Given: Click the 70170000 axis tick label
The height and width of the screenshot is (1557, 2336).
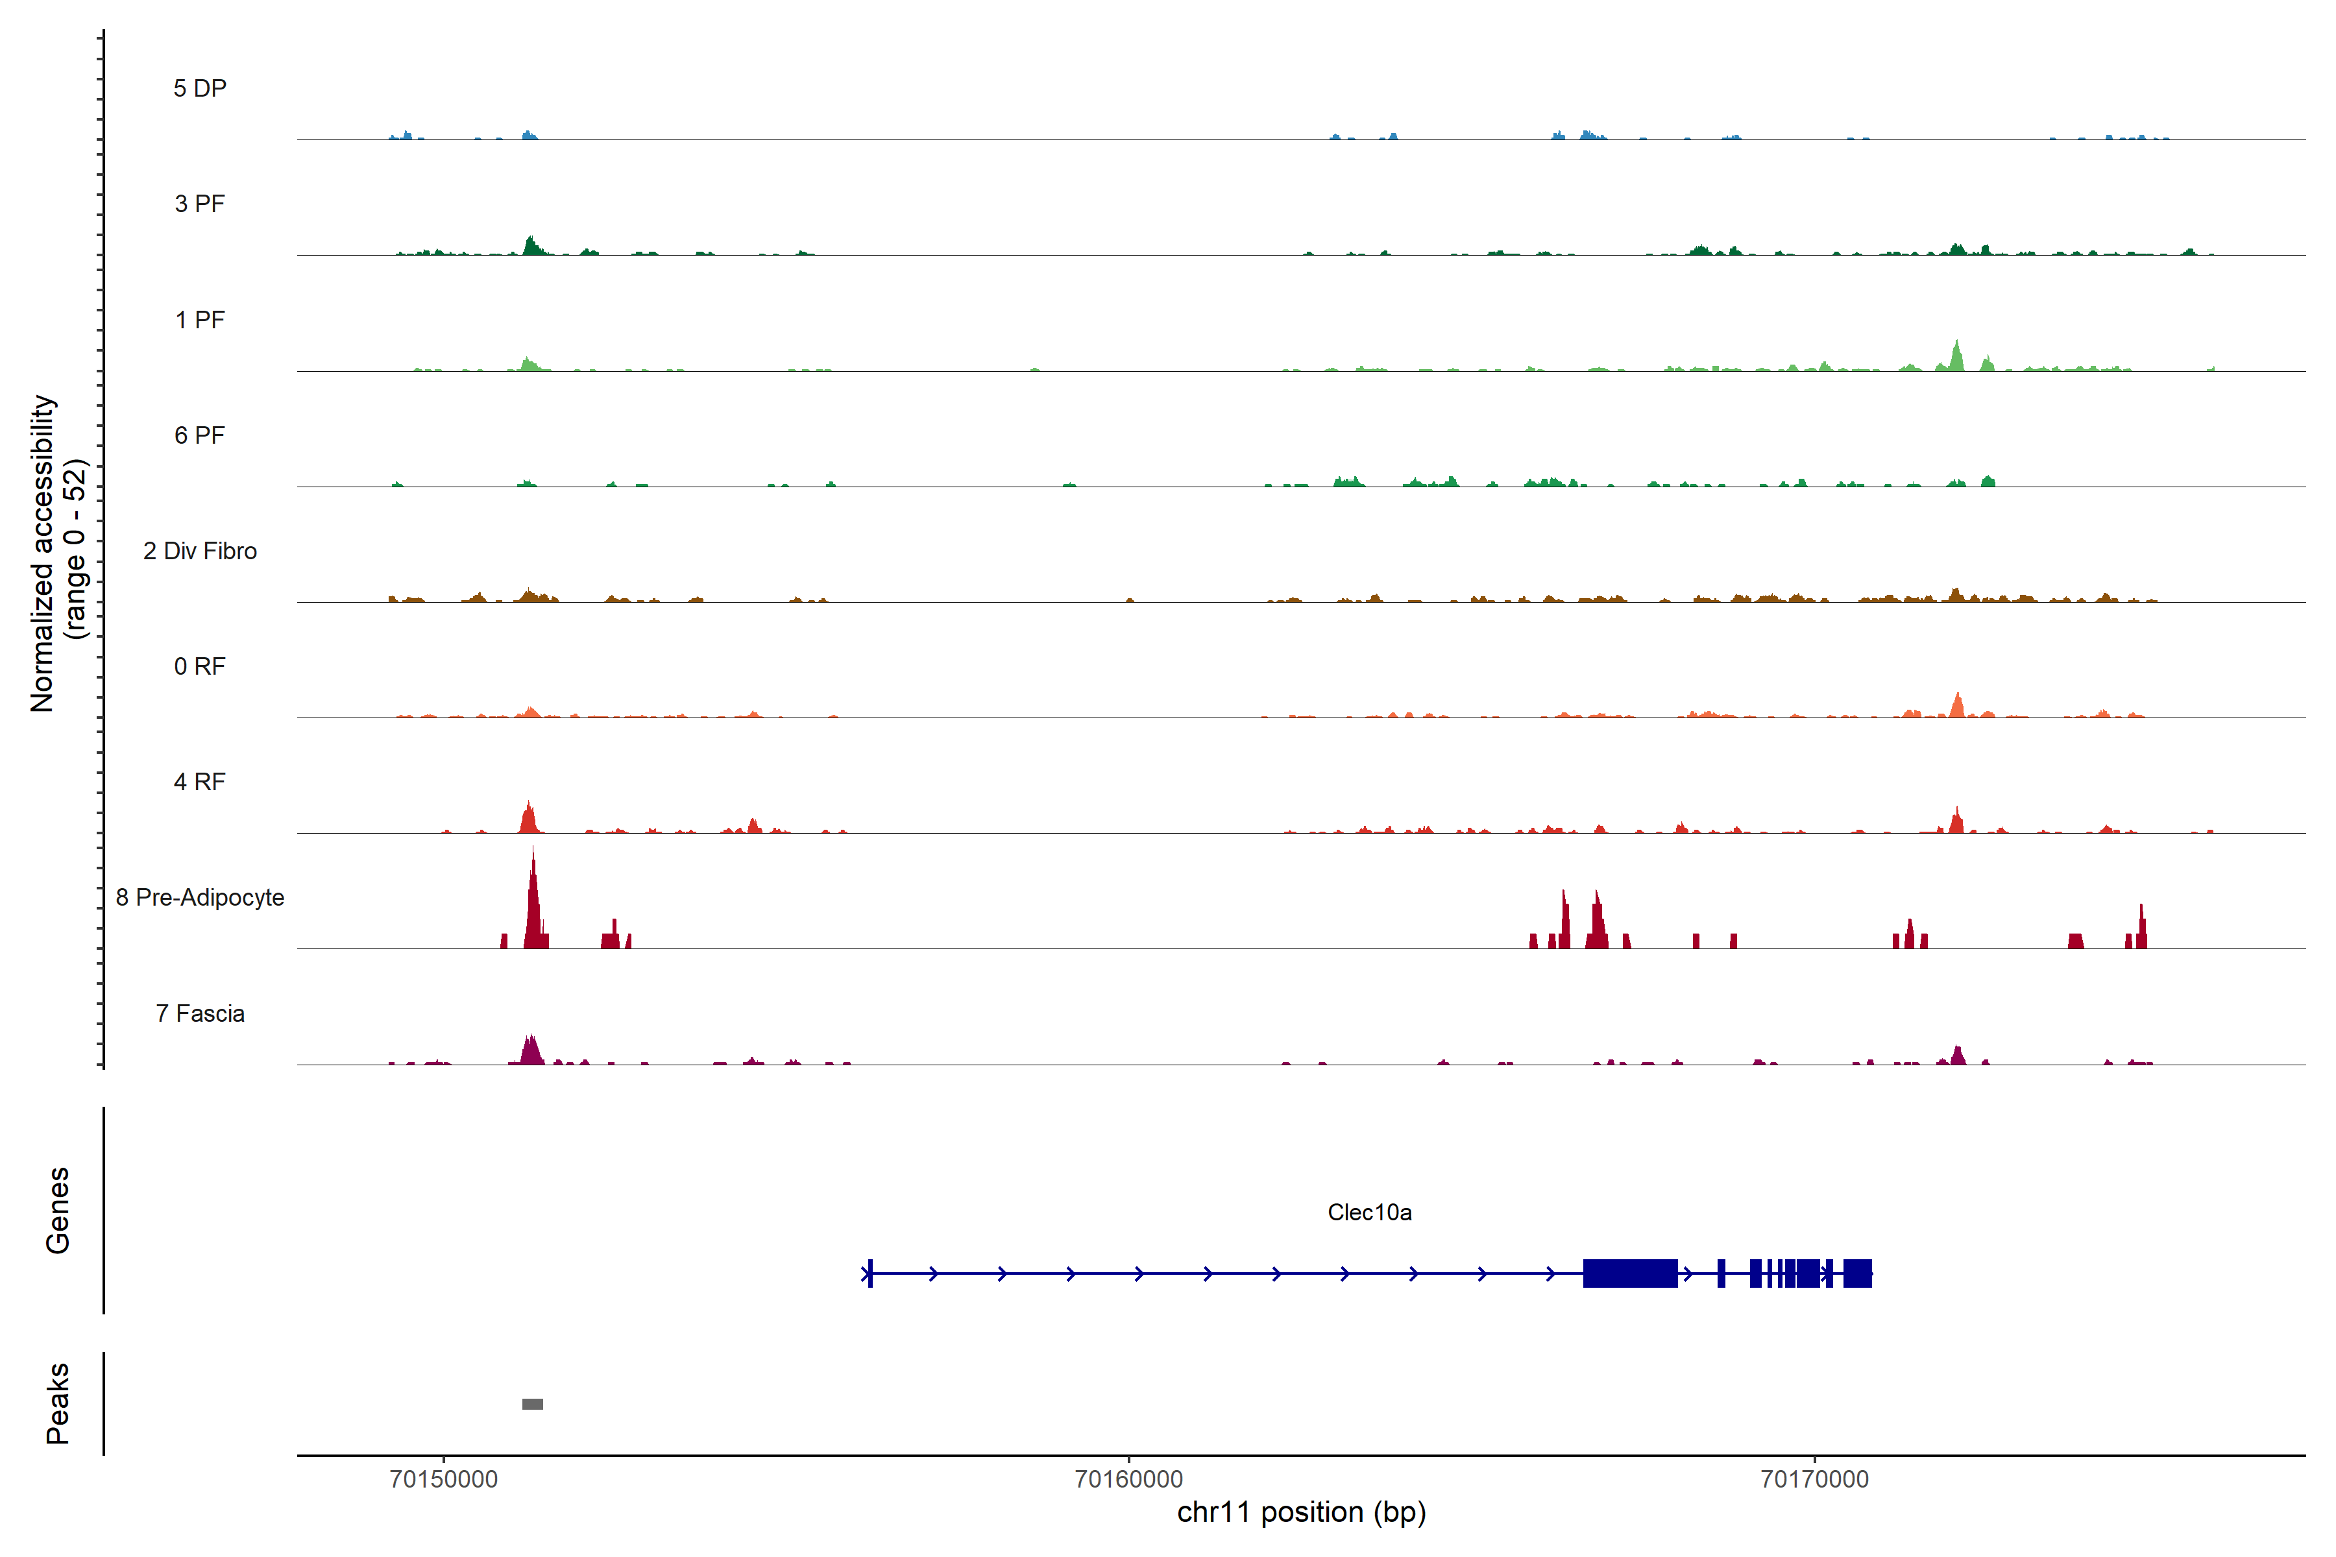Looking at the screenshot, I should [x=1814, y=1479].
